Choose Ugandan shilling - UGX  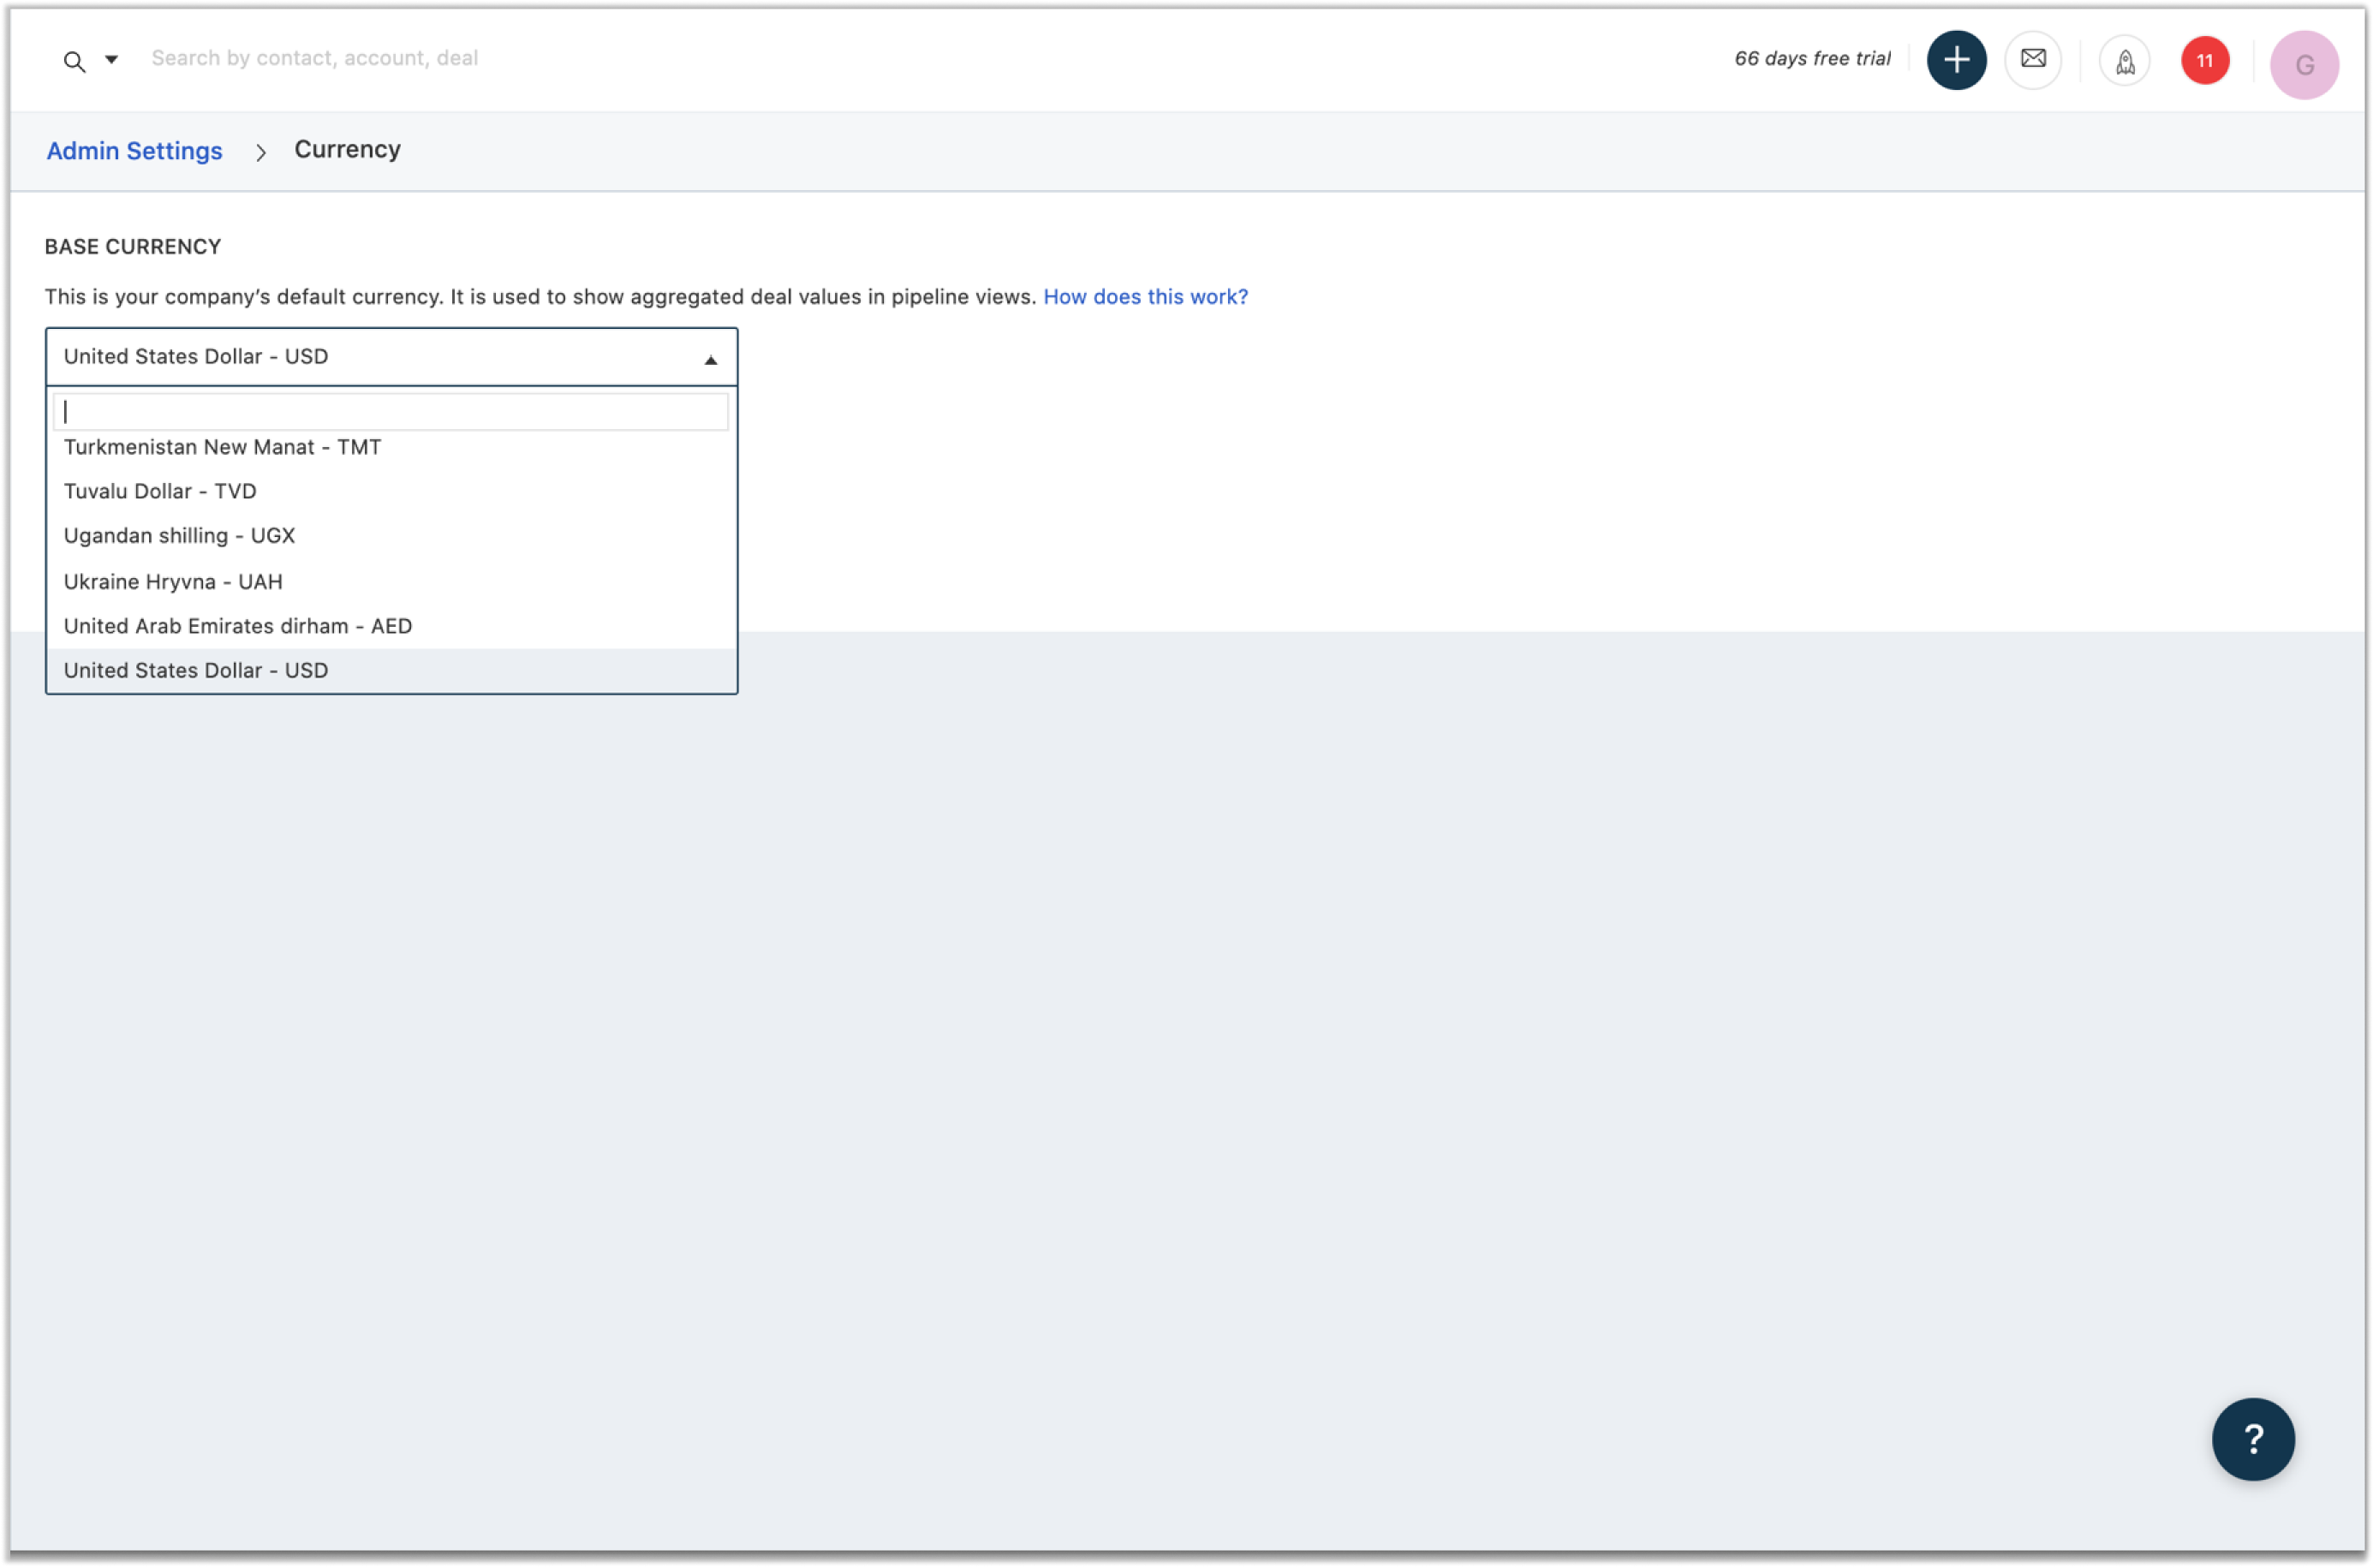coord(179,536)
